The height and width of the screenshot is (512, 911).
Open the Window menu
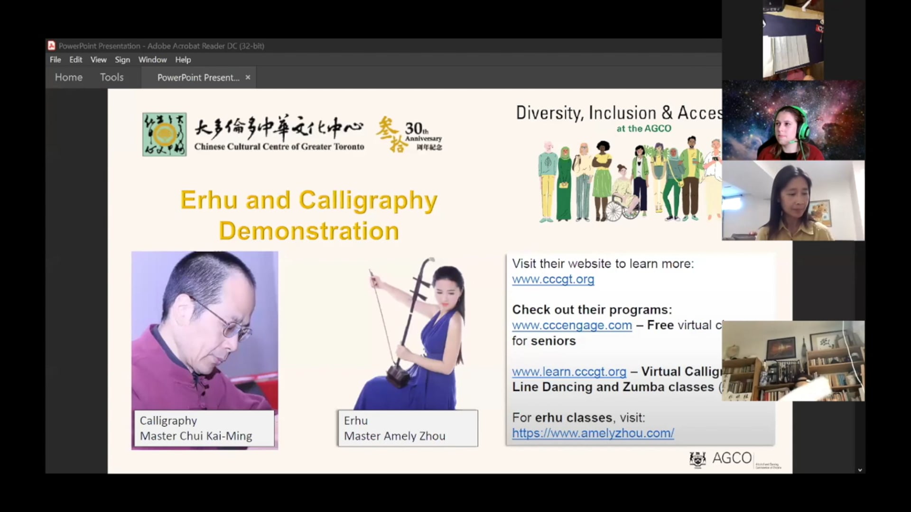(x=152, y=60)
